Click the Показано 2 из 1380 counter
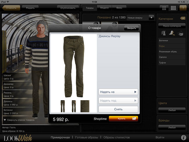Screen dimensions: 189x142 [111, 17]
